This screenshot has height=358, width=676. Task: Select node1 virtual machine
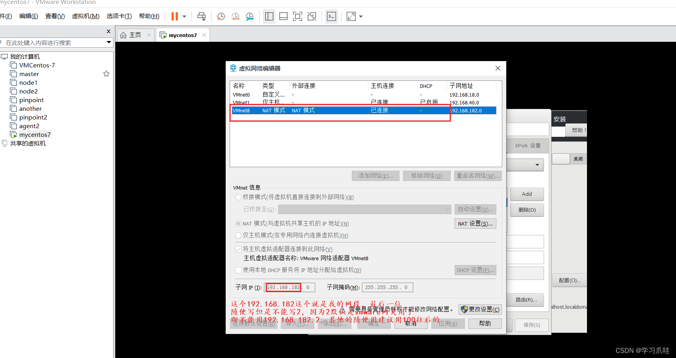pyautogui.click(x=28, y=83)
